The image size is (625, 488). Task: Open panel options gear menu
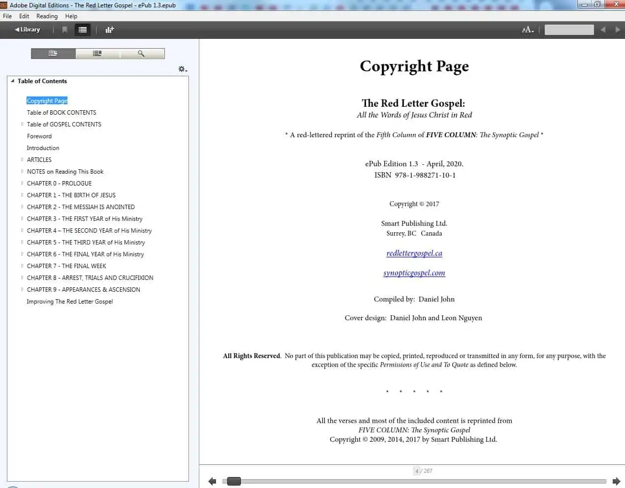183,69
